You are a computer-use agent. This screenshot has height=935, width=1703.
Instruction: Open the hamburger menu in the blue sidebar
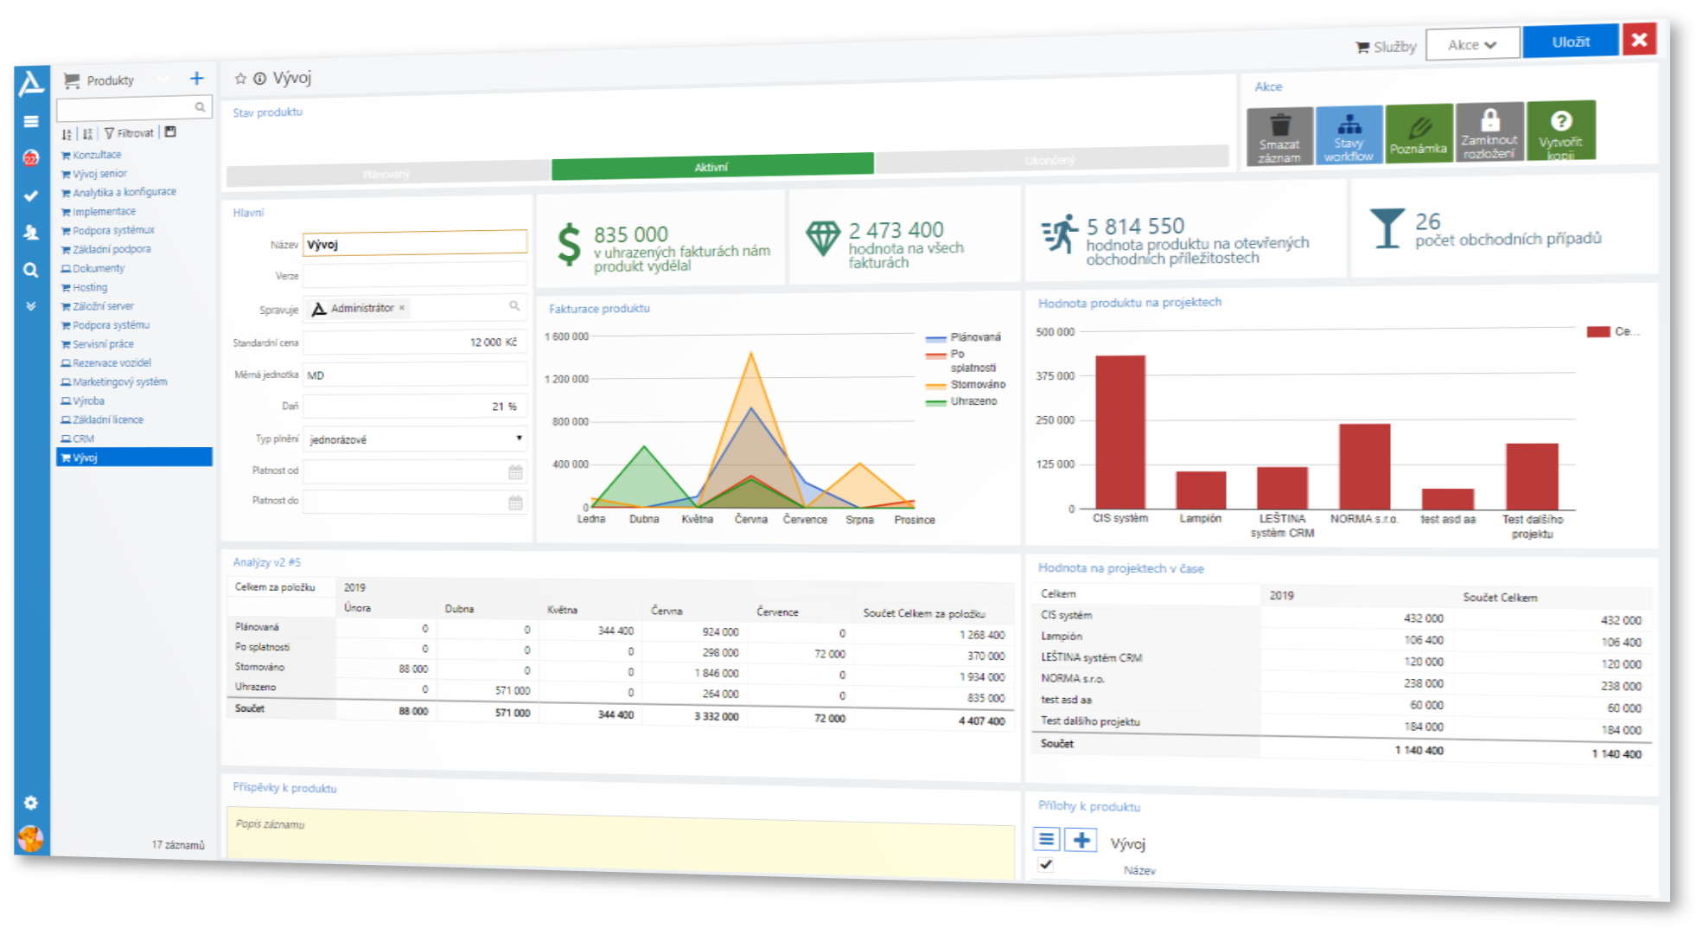click(x=31, y=122)
